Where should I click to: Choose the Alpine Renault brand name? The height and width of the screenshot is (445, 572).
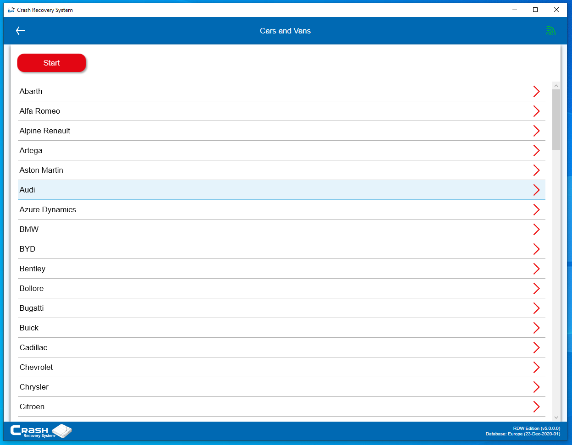(45, 131)
